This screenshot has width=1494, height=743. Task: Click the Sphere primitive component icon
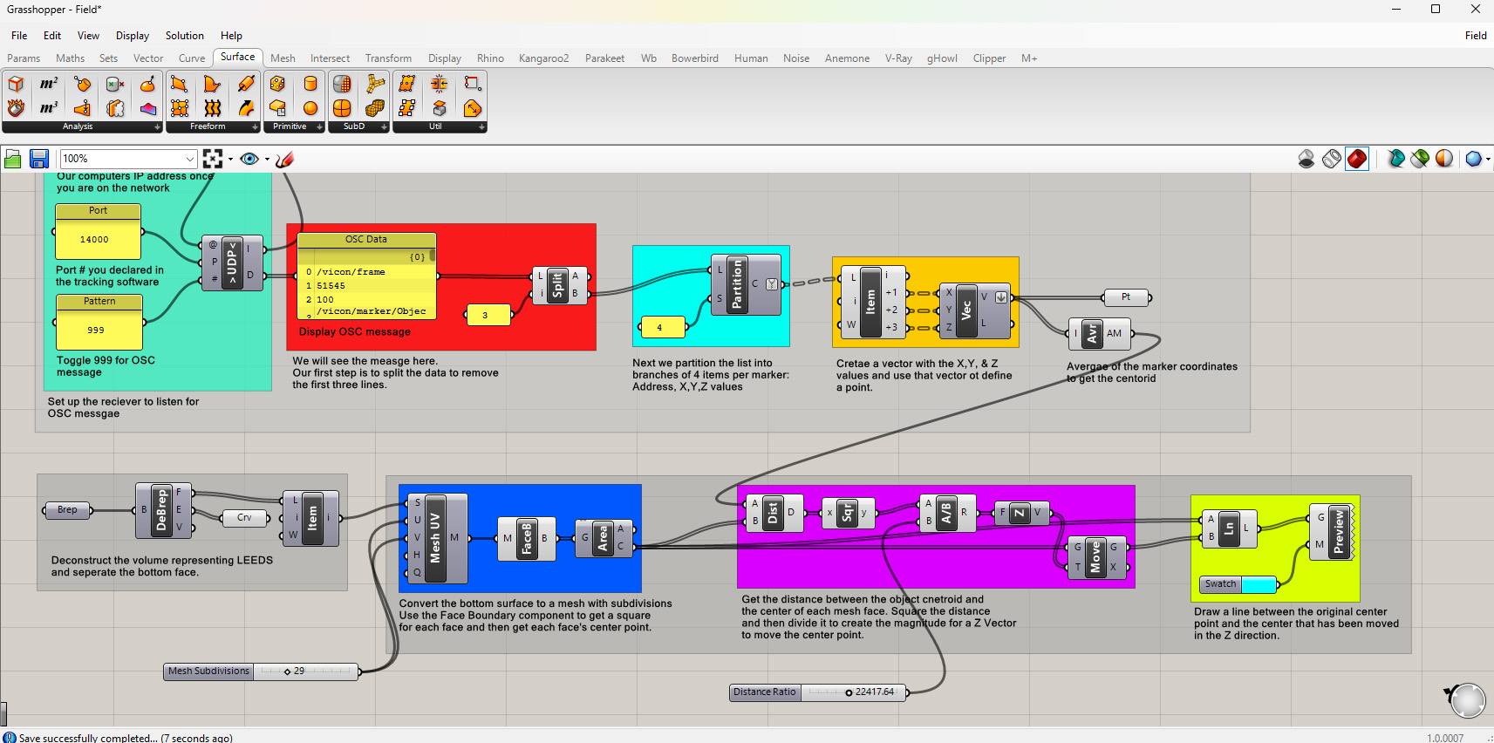310,108
